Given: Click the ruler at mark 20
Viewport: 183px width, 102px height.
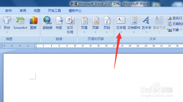Looking at the screenshot, I should tap(114, 46).
